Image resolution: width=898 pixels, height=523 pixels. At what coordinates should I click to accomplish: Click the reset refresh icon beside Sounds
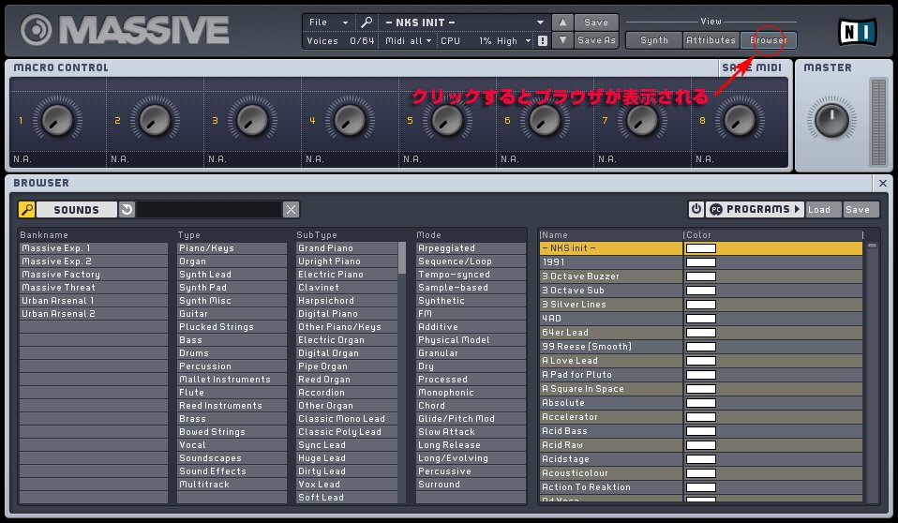127,210
